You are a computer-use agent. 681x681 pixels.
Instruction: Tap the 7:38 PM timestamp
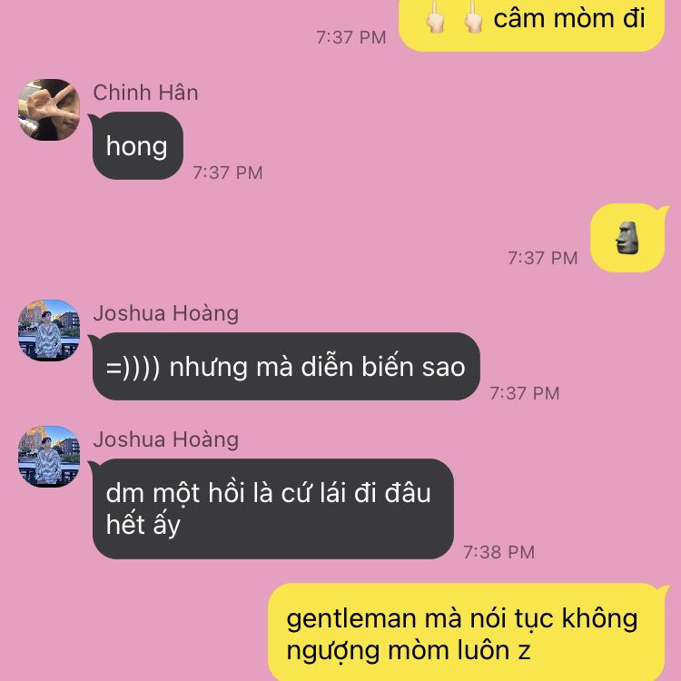tap(499, 552)
